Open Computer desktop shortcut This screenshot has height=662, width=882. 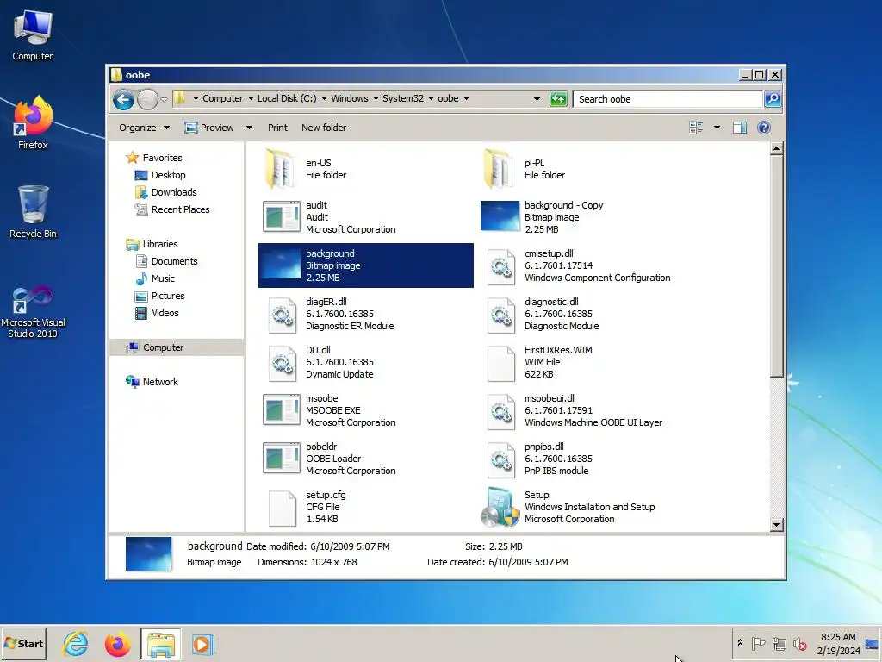click(x=33, y=35)
